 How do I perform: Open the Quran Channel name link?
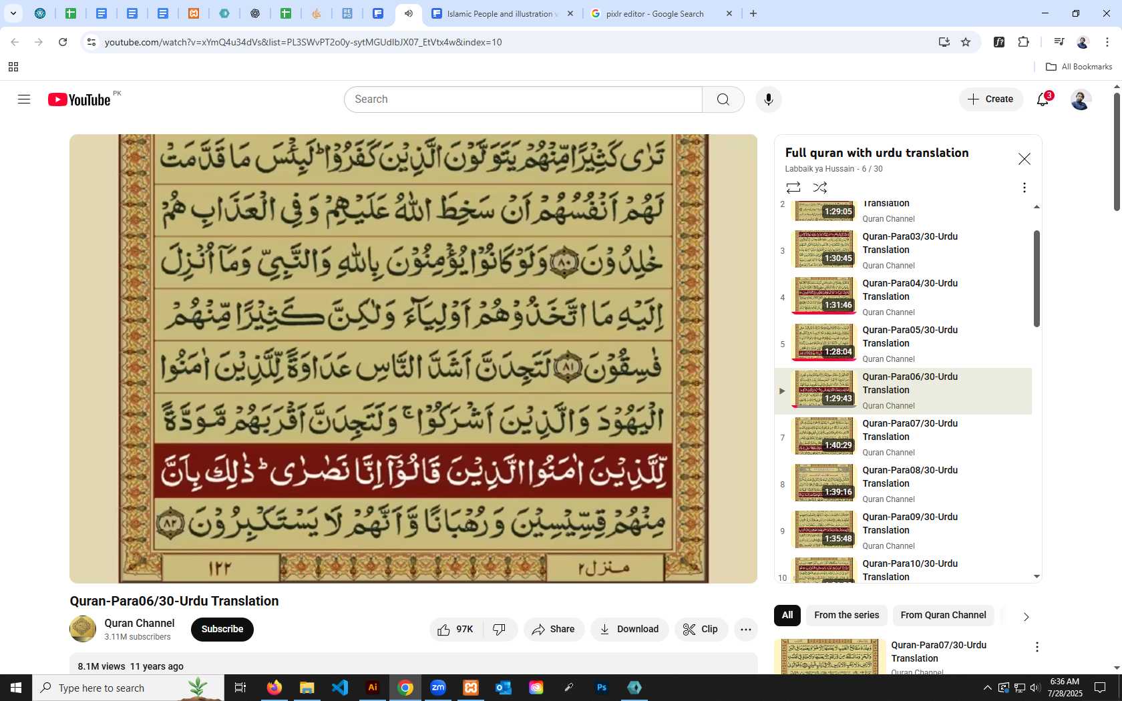tap(139, 623)
